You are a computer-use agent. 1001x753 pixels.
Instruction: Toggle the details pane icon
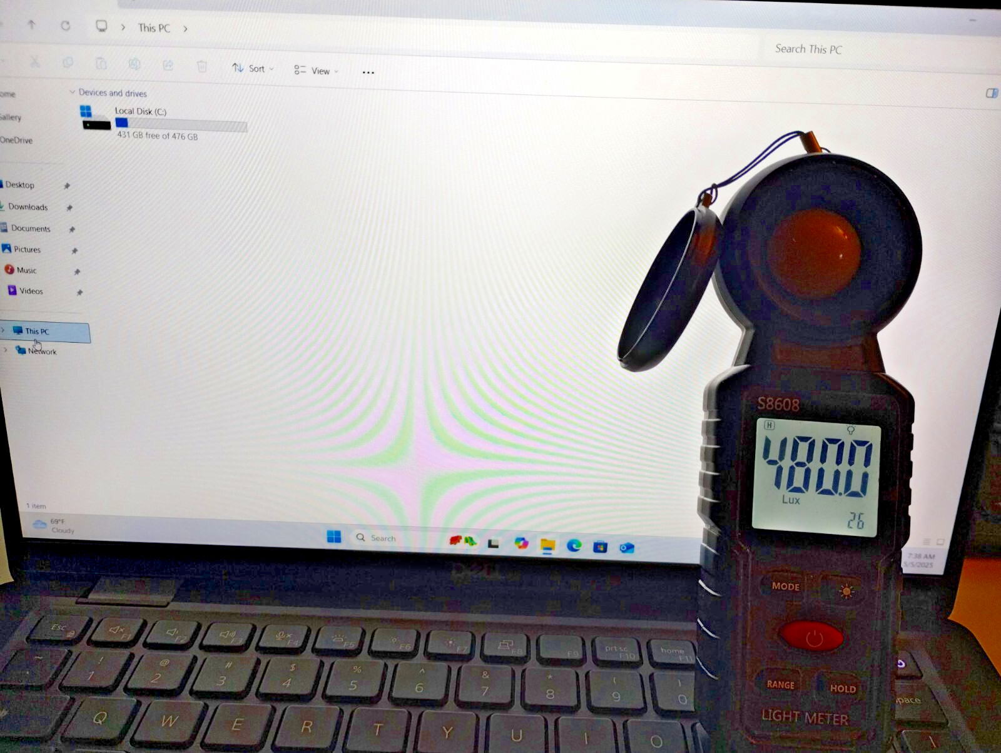(992, 93)
